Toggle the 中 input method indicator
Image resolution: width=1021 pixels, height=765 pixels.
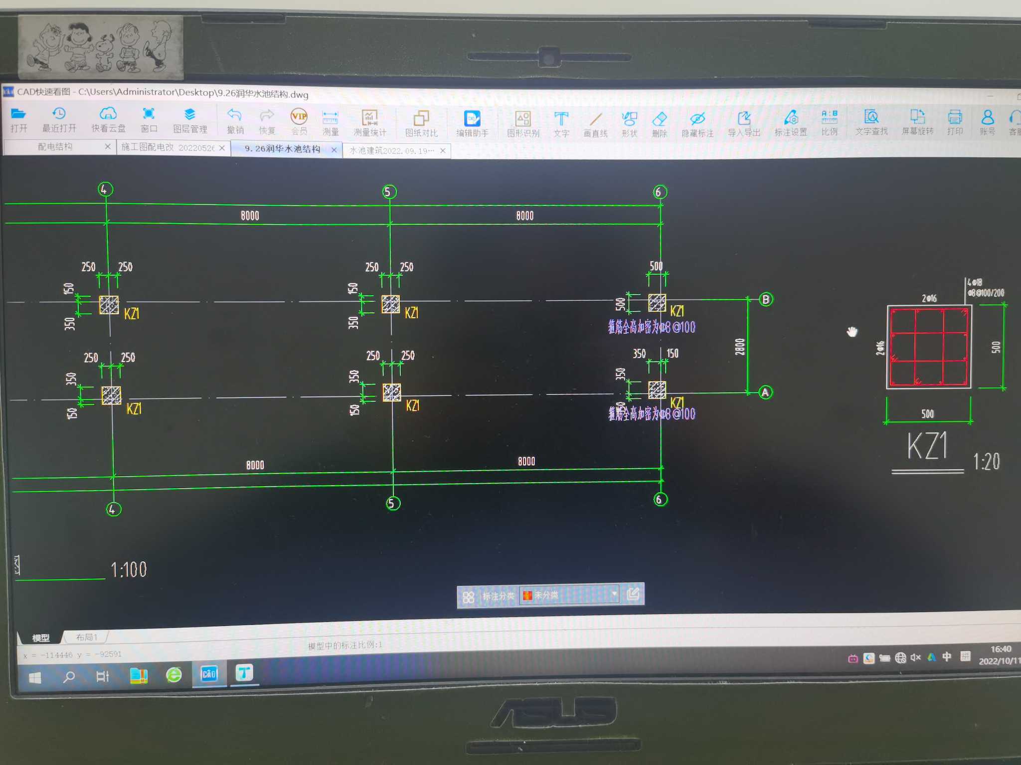pos(947,657)
